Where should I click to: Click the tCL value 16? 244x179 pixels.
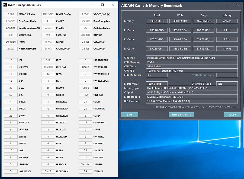[x=11, y=60]
